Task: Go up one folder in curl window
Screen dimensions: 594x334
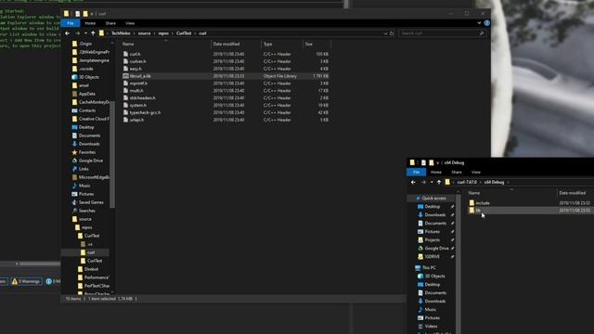Action: coord(93,33)
